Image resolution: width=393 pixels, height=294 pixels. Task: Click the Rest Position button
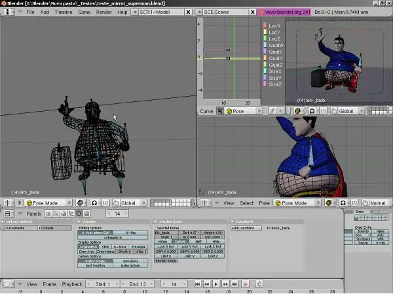click(95, 265)
